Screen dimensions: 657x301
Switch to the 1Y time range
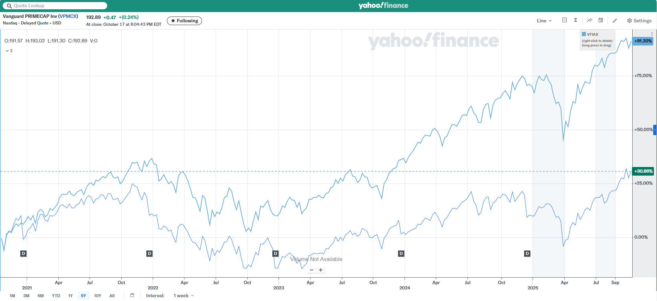coord(70,296)
